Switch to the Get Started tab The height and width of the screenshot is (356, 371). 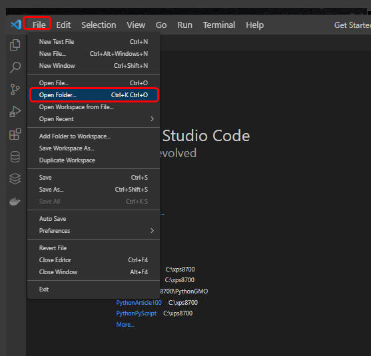352,25
